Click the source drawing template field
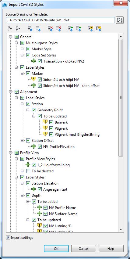The width and height of the screenshot is (130, 259). click(60, 20)
